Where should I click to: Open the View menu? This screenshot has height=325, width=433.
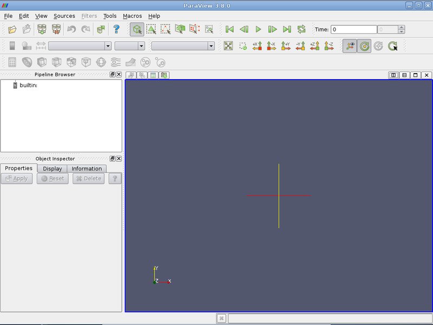click(x=41, y=16)
